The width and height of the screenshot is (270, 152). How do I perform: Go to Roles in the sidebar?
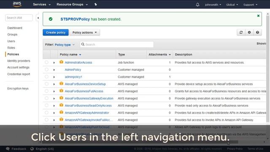(x=11, y=48)
